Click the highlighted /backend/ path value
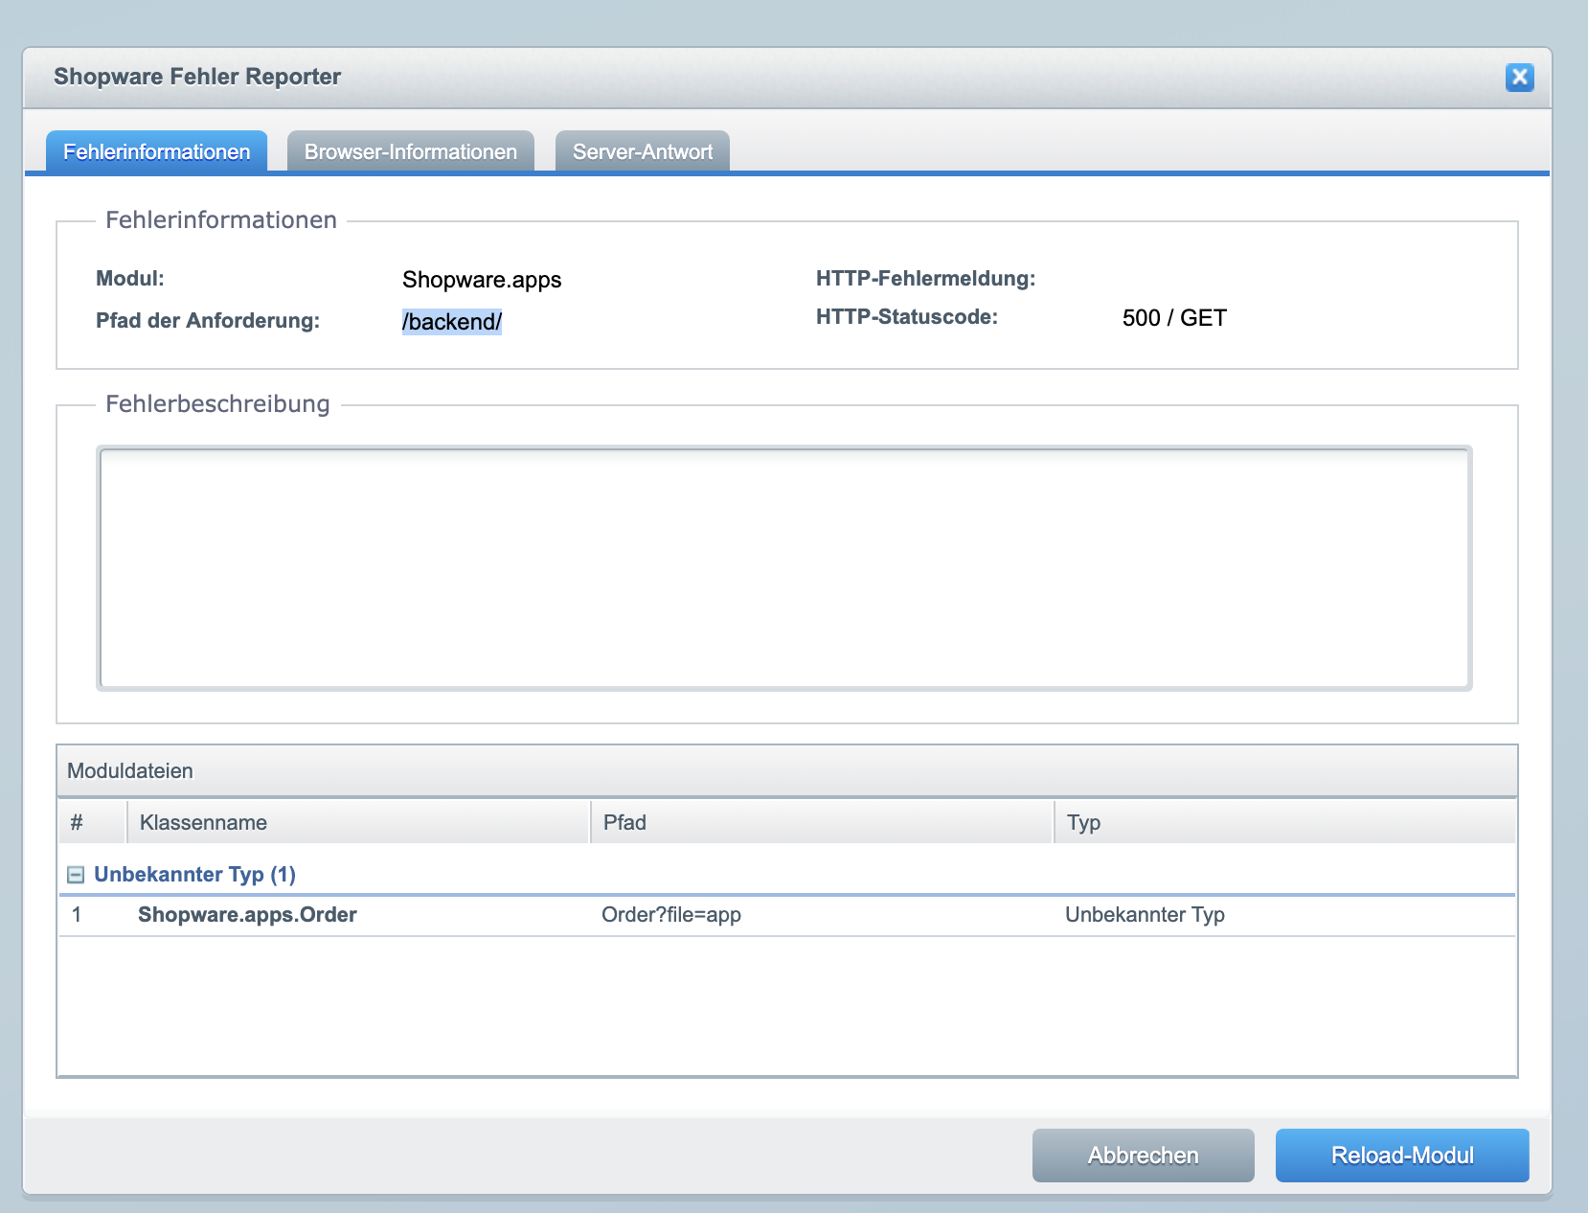This screenshot has height=1213, width=1588. [452, 322]
